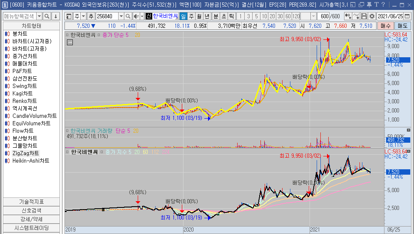Open stock code 256840 dropdown arrow
This screenshot has width=414, height=234.
click(x=121, y=16)
